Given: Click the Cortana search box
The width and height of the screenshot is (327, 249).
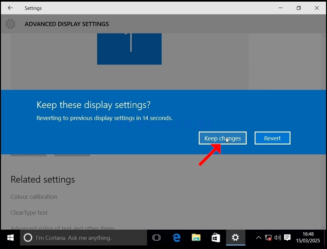Looking at the screenshot, I should (x=84, y=237).
